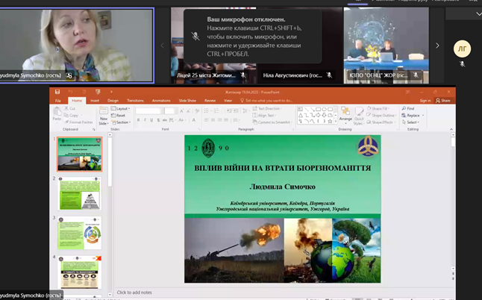Align text right in Paragraph group
Screen dimensions: 482x300
219,120
